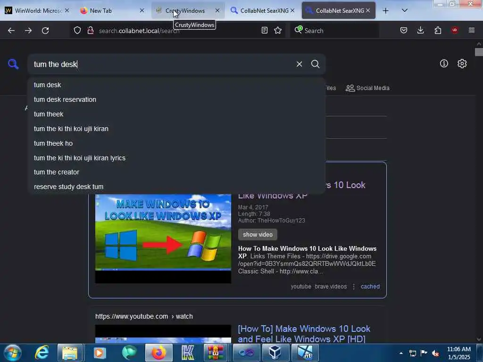Open the Extensions puzzle icon
Viewport: 483px width, 362px height.
pyautogui.click(x=438, y=30)
